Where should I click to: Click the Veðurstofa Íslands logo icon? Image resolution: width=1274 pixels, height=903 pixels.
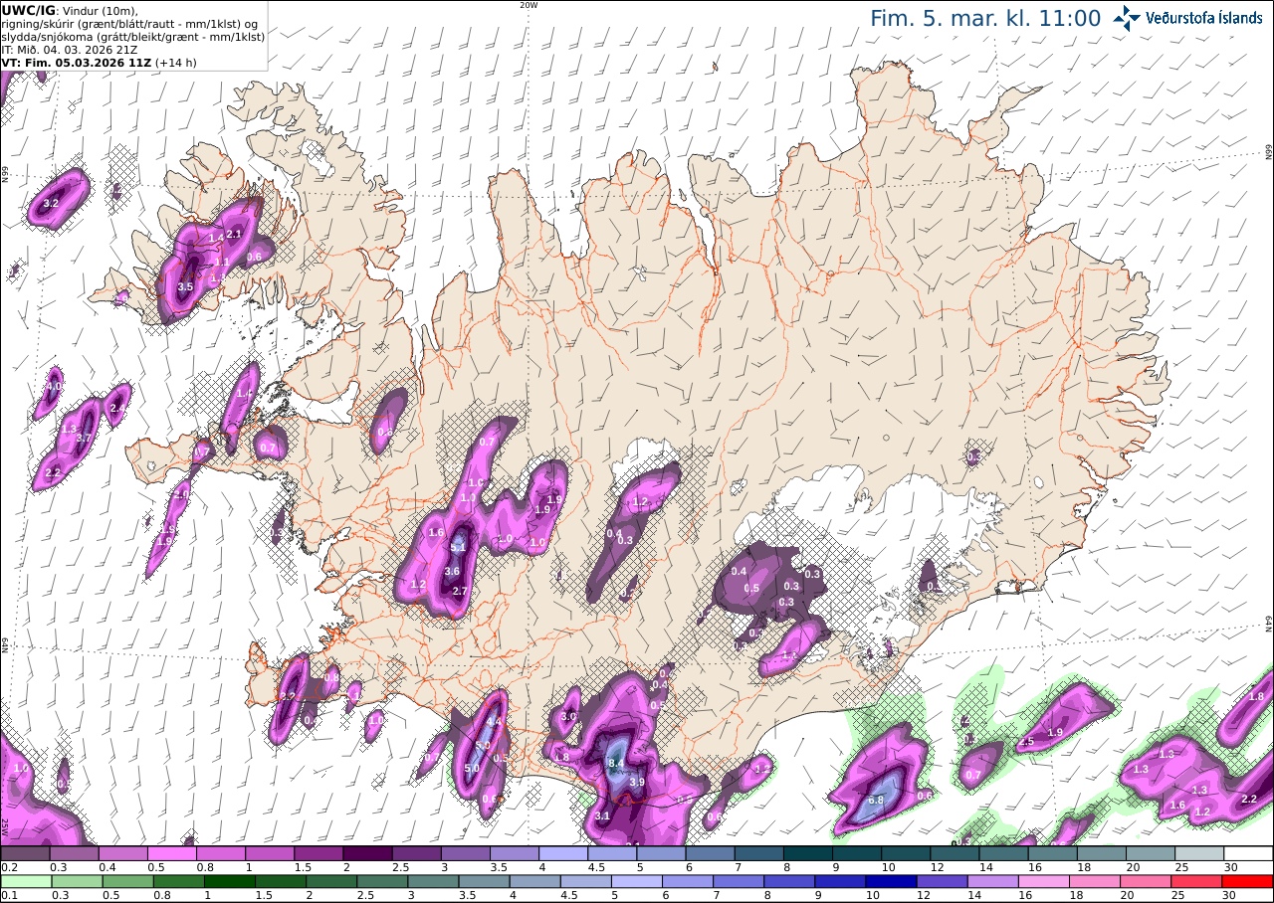1127,18
